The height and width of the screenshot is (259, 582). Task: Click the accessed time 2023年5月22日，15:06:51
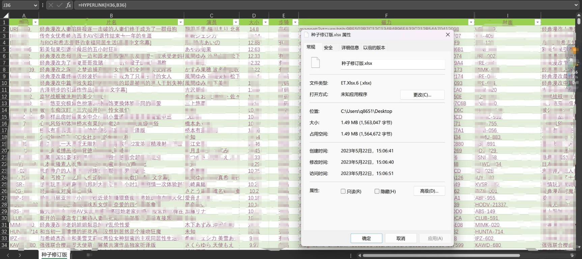(x=367, y=174)
